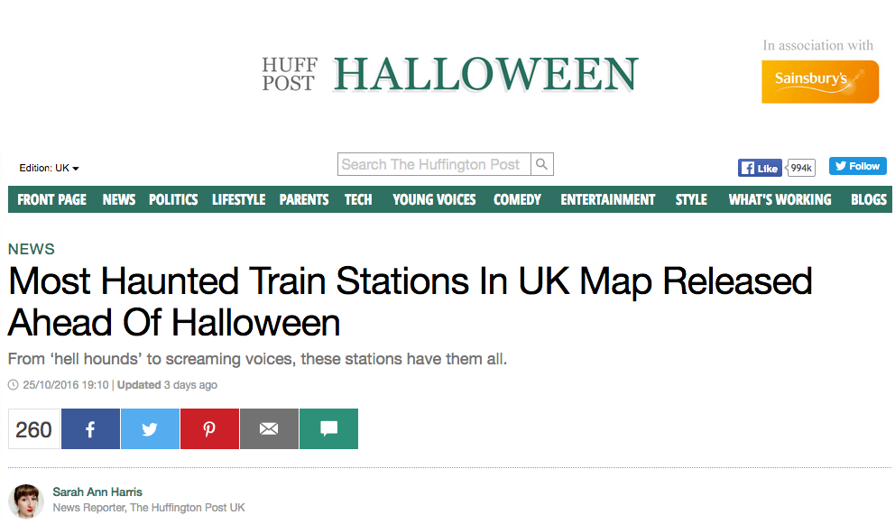Open PARENTS section

click(x=304, y=200)
